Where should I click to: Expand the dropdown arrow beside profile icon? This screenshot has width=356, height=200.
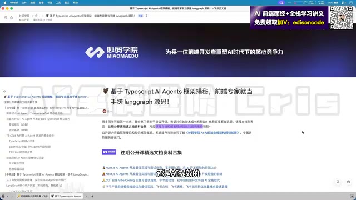(x=7, y=196)
